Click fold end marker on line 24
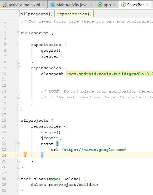This screenshot has width=153, height=195. (19, 156)
